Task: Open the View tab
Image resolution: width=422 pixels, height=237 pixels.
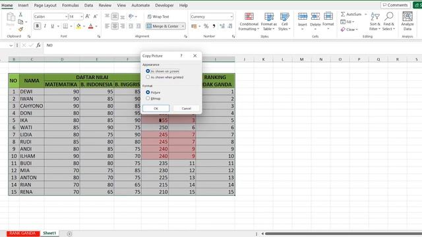Action: tap(121, 5)
